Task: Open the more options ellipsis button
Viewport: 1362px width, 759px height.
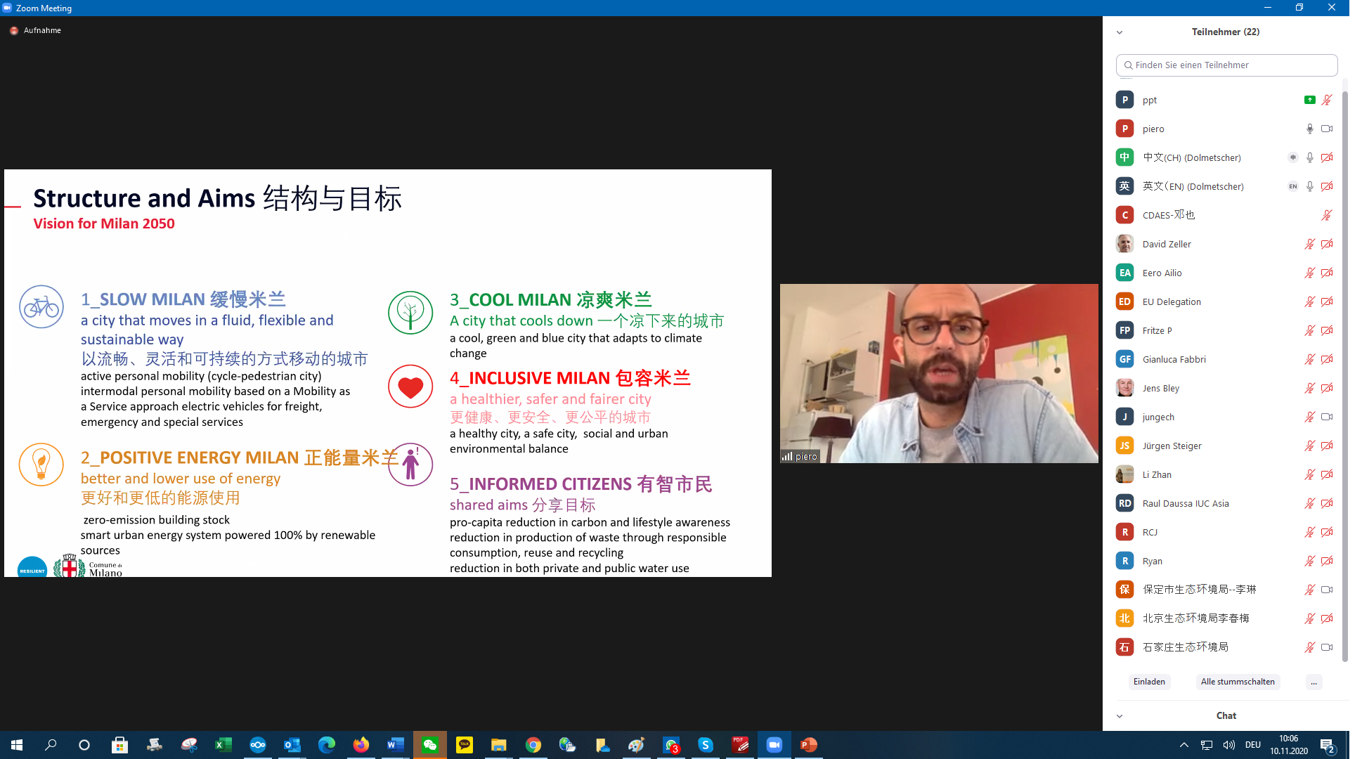Action: click(1314, 682)
